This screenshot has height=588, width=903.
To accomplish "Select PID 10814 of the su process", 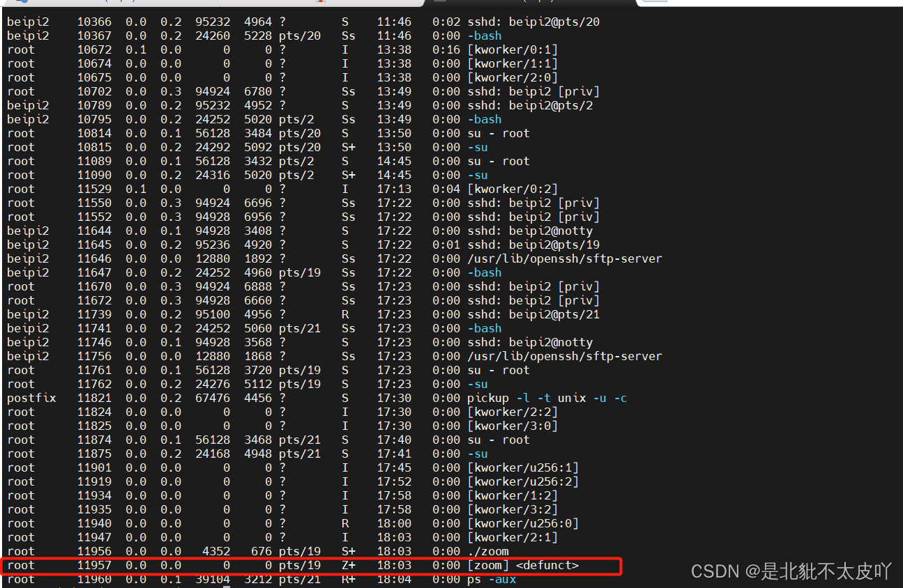I will pyautogui.click(x=94, y=133).
